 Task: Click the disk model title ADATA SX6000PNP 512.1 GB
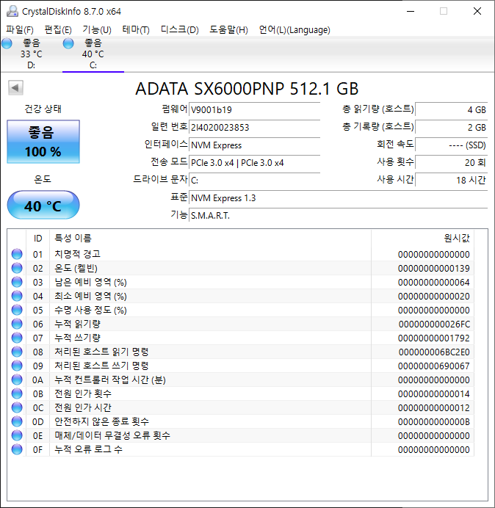point(247,88)
